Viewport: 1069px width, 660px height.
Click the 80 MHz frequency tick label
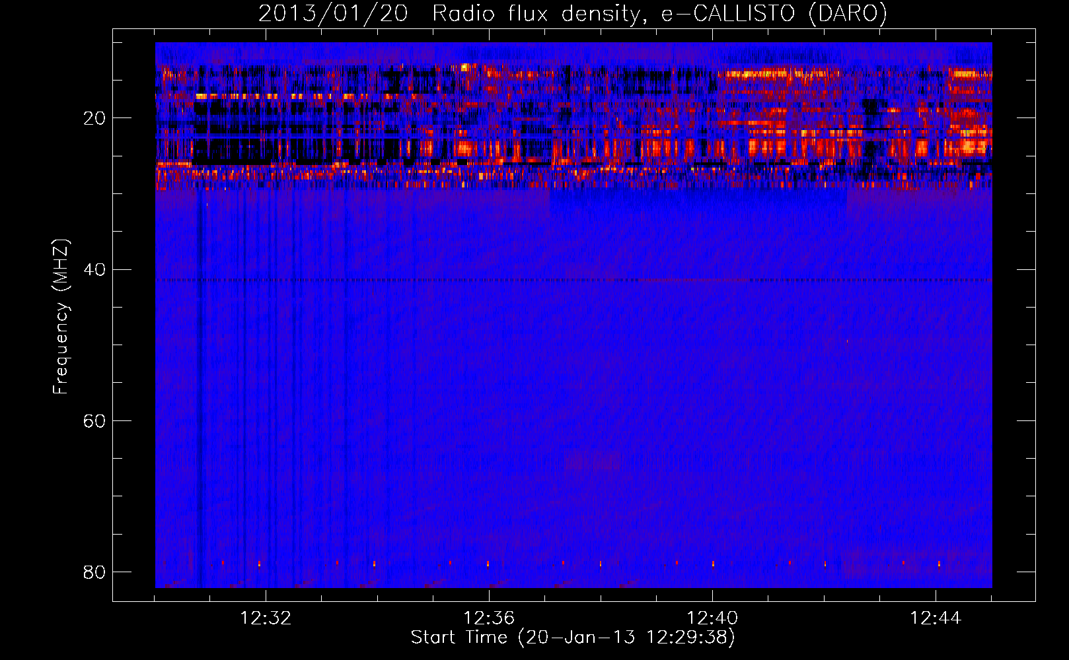pyautogui.click(x=94, y=572)
